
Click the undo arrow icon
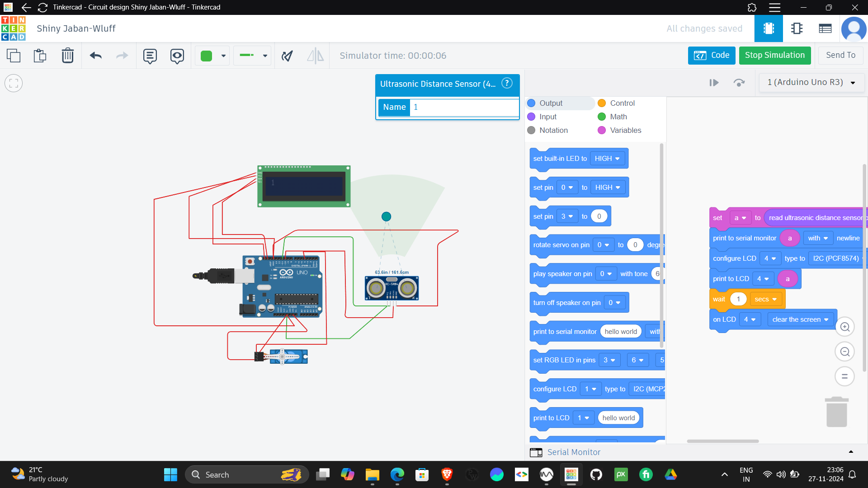95,56
